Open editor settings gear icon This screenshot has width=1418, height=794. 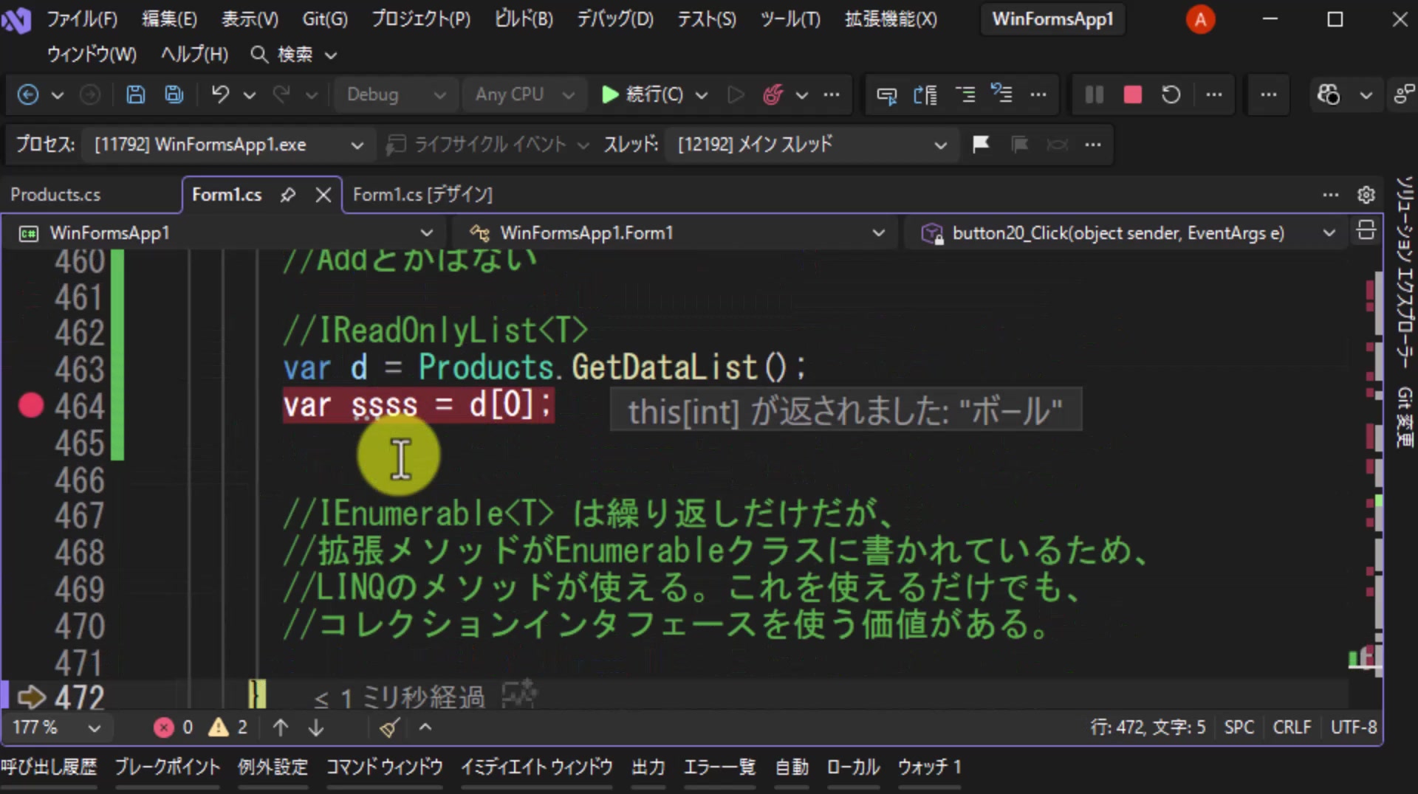coord(1366,195)
